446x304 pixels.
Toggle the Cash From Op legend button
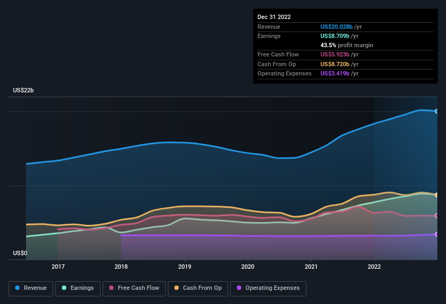(198, 288)
